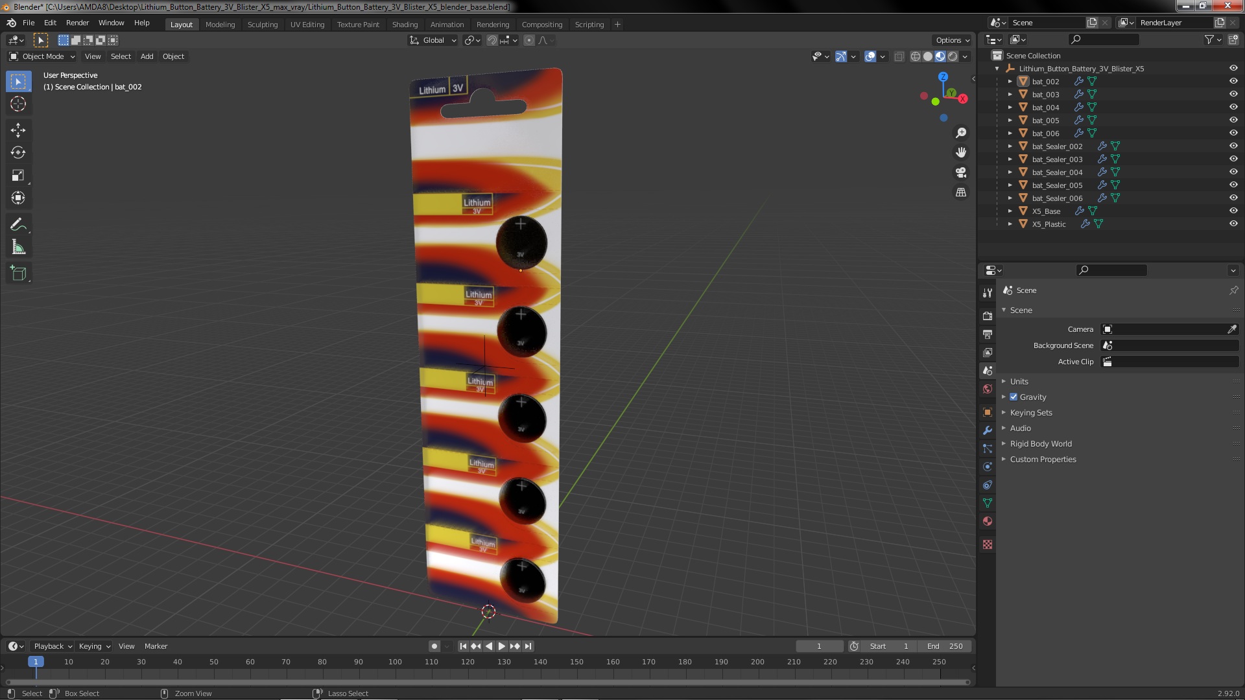The width and height of the screenshot is (1245, 700).
Task: Jump to the last frame
Action: (x=528, y=646)
